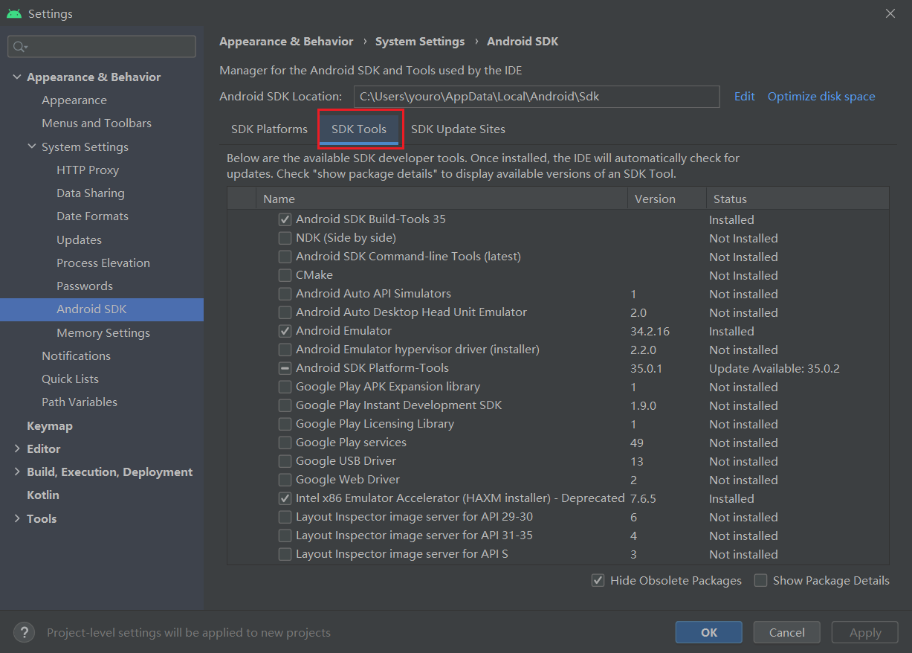Close the Settings dialog window

pos(890,13)
